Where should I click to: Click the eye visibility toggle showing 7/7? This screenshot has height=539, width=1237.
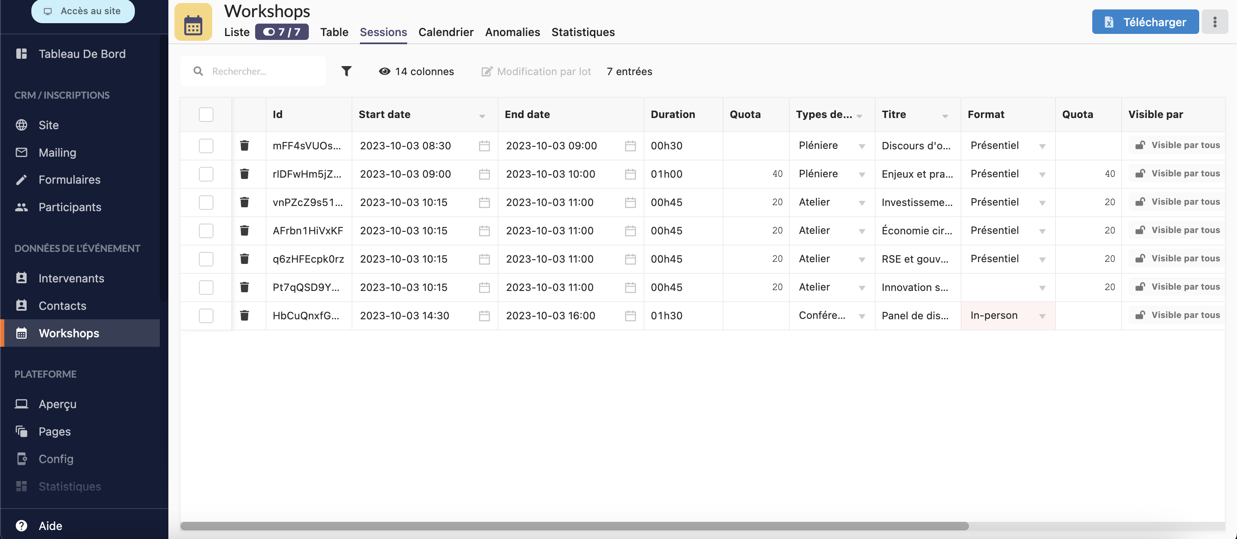pos(282,31)
